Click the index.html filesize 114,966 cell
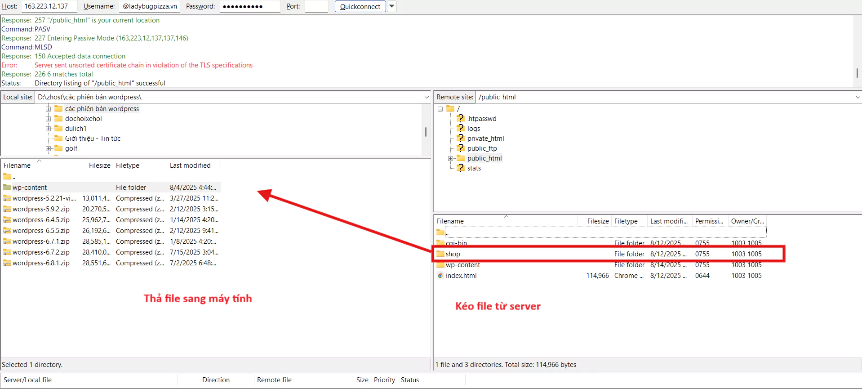862x389 pixels. pos(597,275)
